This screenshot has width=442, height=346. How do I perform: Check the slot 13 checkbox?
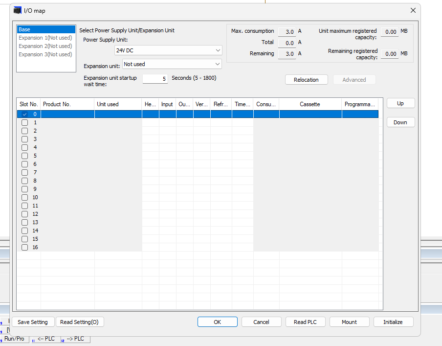(x=25, y=222)
